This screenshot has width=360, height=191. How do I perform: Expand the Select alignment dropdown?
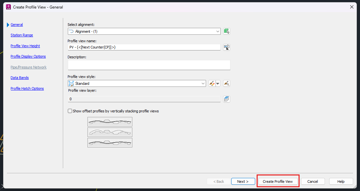click(x=218, y=31)
